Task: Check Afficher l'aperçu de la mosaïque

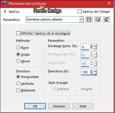Action: pyautogui.click(x=18, y=33)
